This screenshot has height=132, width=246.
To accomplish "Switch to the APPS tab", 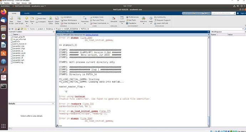I will click(x=39, y=14).
